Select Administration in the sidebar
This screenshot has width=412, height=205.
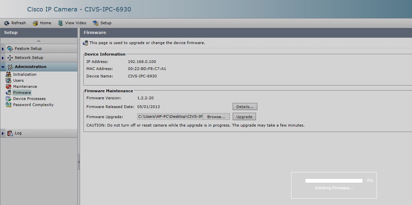click(x=30, y=67)
